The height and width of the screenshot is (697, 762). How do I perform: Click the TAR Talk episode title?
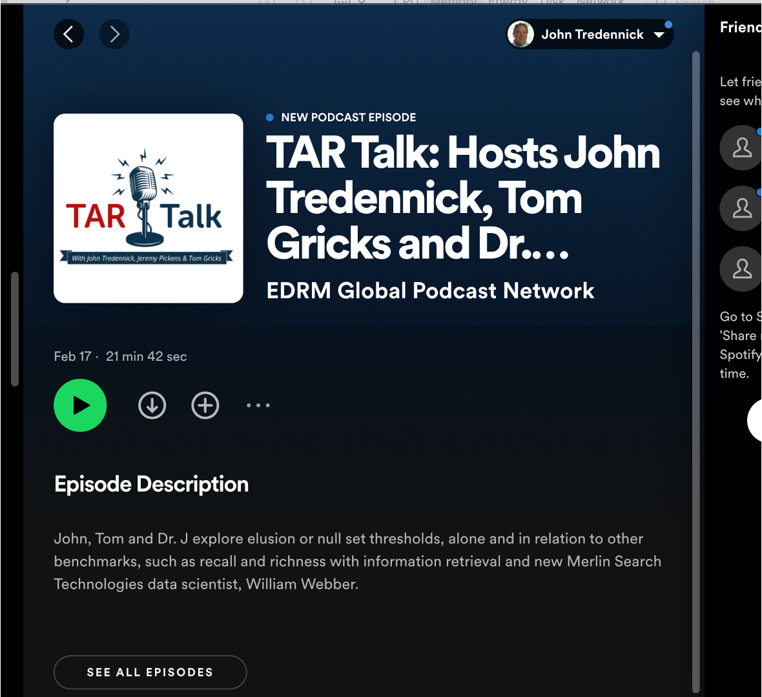(462, 197)
